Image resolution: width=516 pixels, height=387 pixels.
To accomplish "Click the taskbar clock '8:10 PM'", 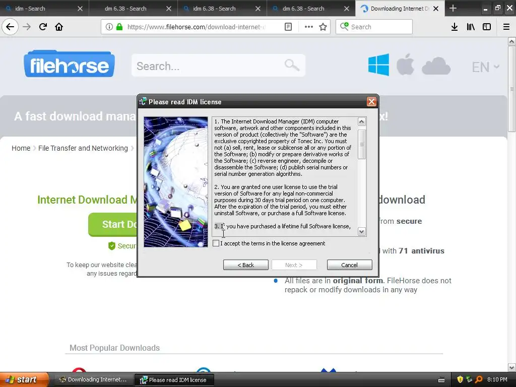I will point(497,379).
